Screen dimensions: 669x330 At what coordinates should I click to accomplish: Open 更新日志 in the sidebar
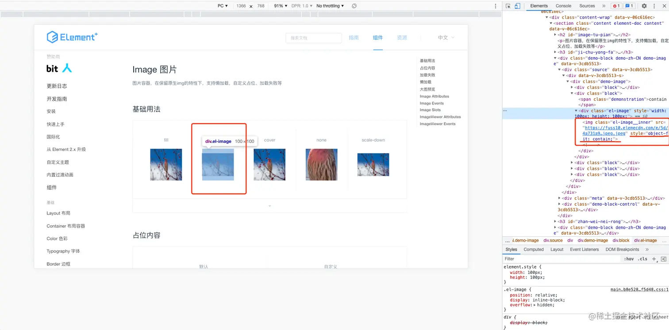[57, 86]
